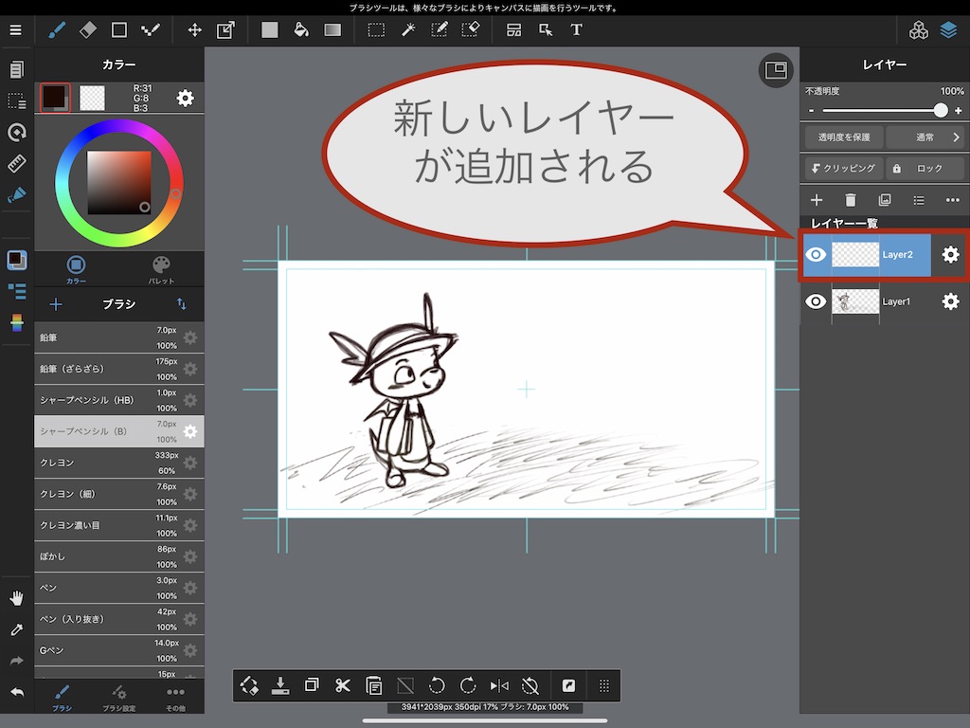The width and height of the screenshot is (970, 728).
Task: Toggle the 透明度を保護 option
Action: [843, 137]
